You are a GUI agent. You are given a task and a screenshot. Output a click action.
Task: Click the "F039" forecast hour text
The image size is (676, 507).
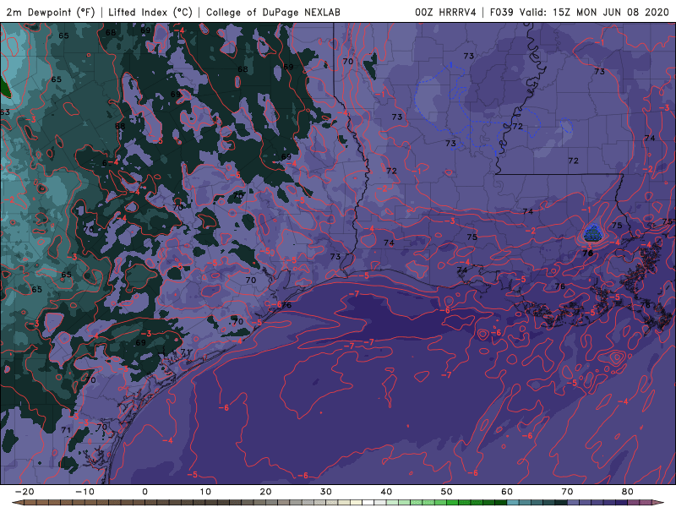pos(502,12)
